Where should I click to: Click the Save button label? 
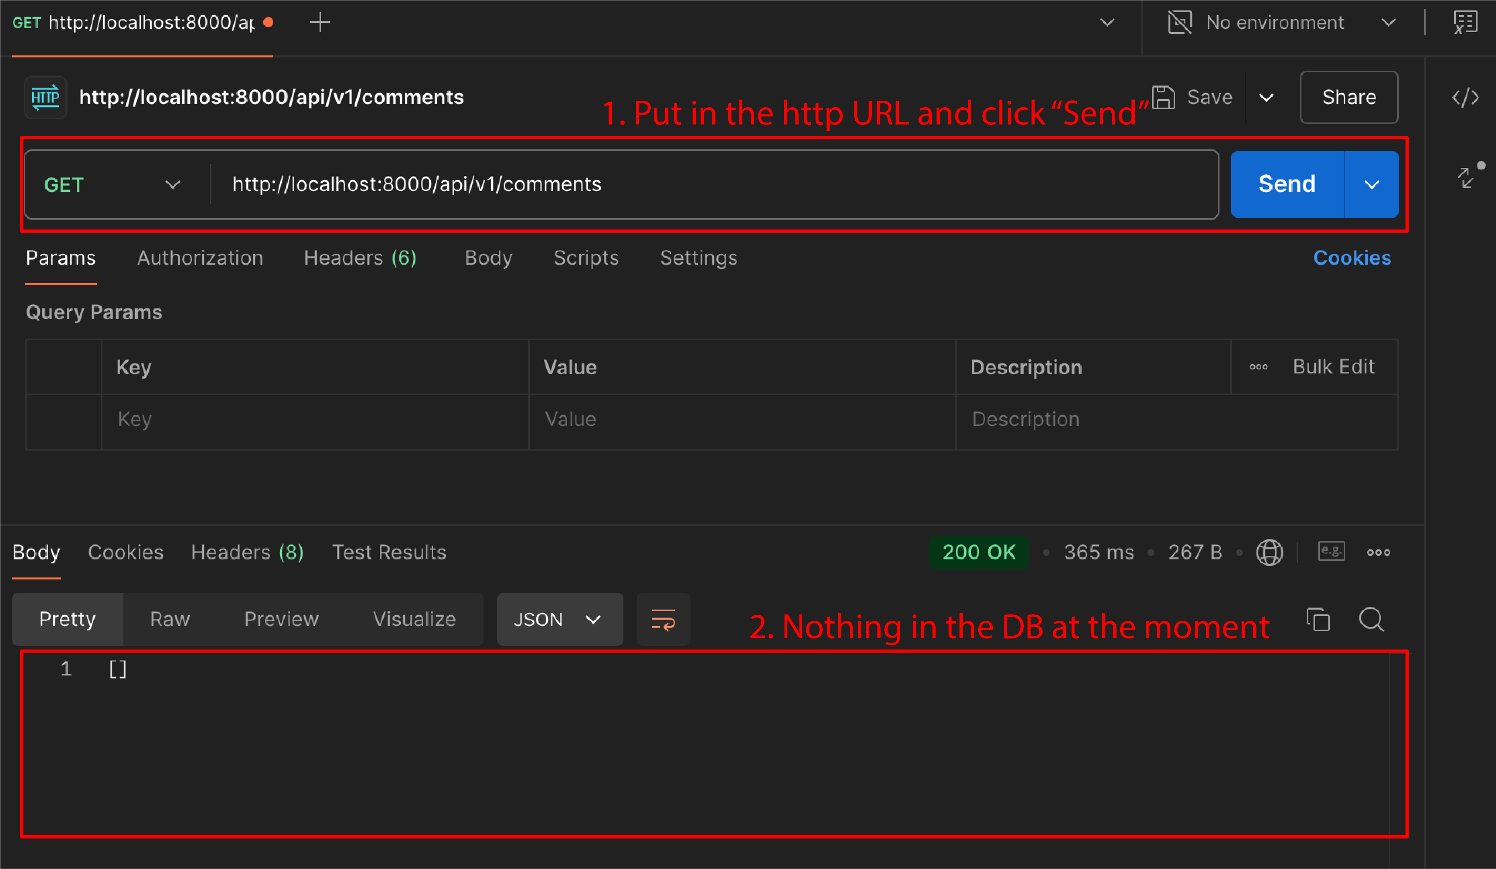[x=1210, y=97]
